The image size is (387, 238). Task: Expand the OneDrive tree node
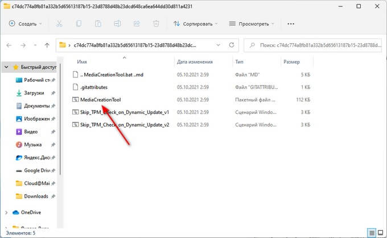6,212
